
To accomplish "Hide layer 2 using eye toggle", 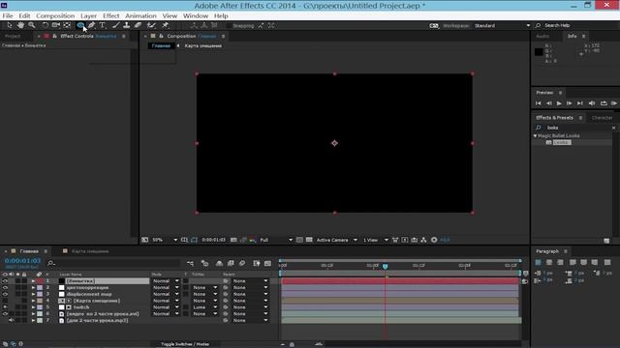I will (x=5, y=288).
